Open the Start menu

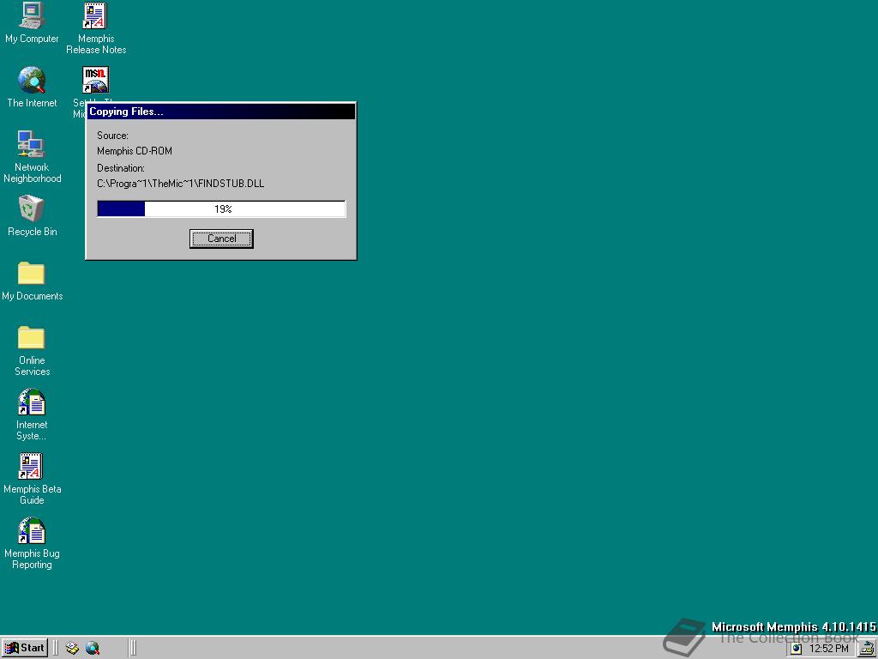point(25,648)
